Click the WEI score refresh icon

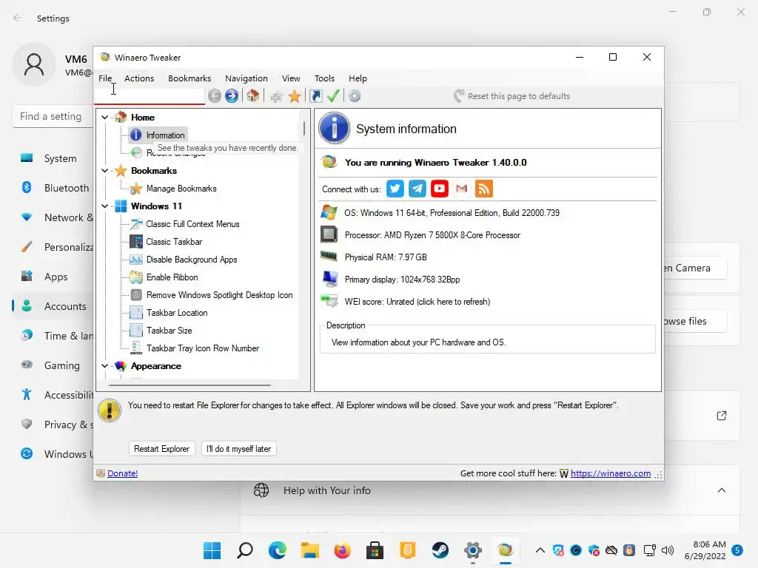click(x=329, y=302)
